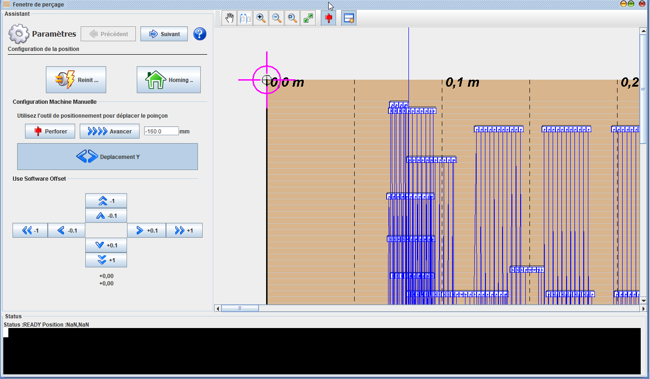Go to next step with Suivant

[x=164, y=34]
